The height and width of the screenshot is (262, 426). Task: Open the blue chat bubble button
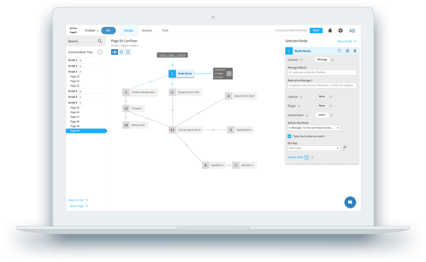pyautogui.click(x=350, y=202)
